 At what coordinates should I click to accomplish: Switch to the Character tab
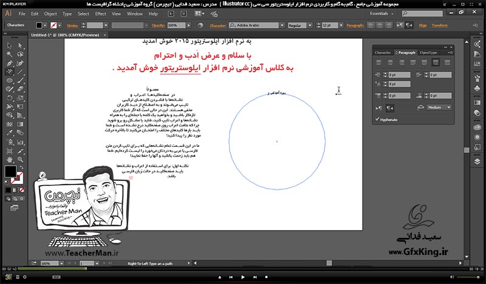tap(383, 53)
